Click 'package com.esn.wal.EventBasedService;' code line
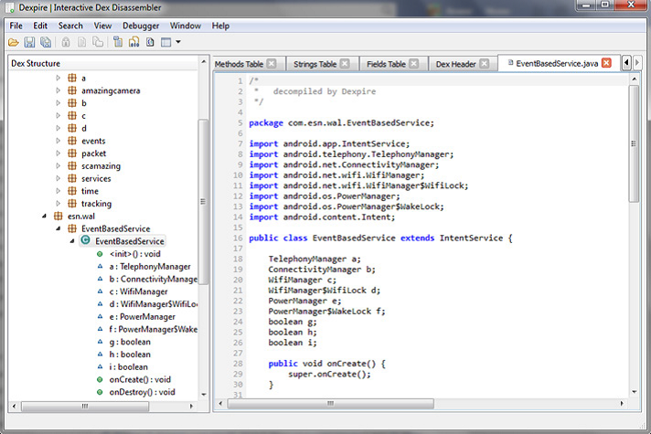The height and width of the screenshot is (434, 651). pyautogui.click(x=341, y=122)
